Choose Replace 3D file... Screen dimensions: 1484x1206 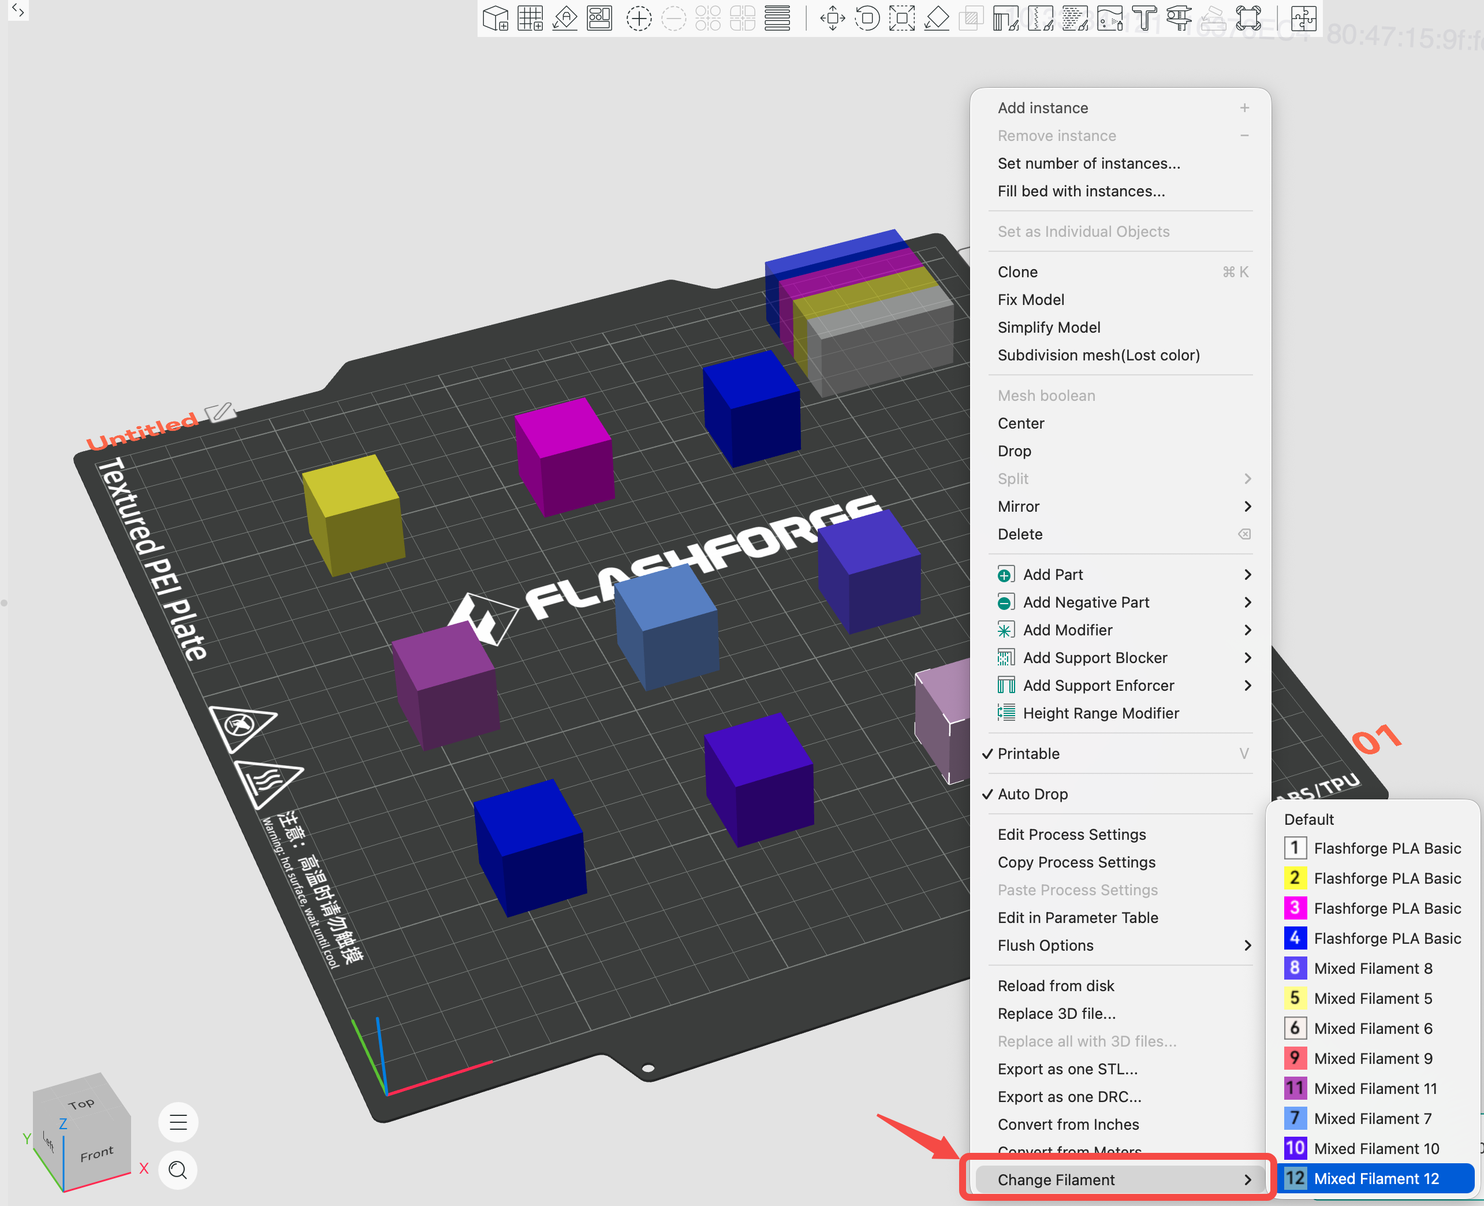coord(1120,1014)
